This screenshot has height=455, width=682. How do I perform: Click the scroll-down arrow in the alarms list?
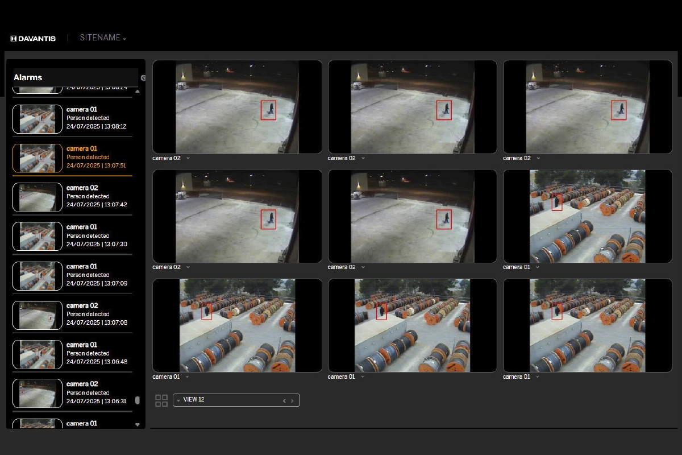137,424
